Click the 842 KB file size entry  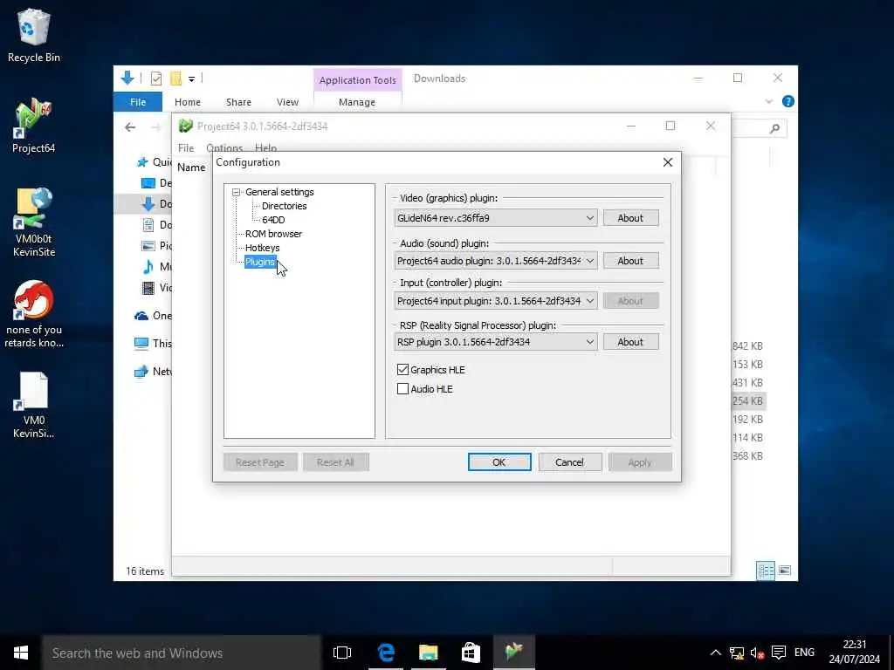(747, 345)
